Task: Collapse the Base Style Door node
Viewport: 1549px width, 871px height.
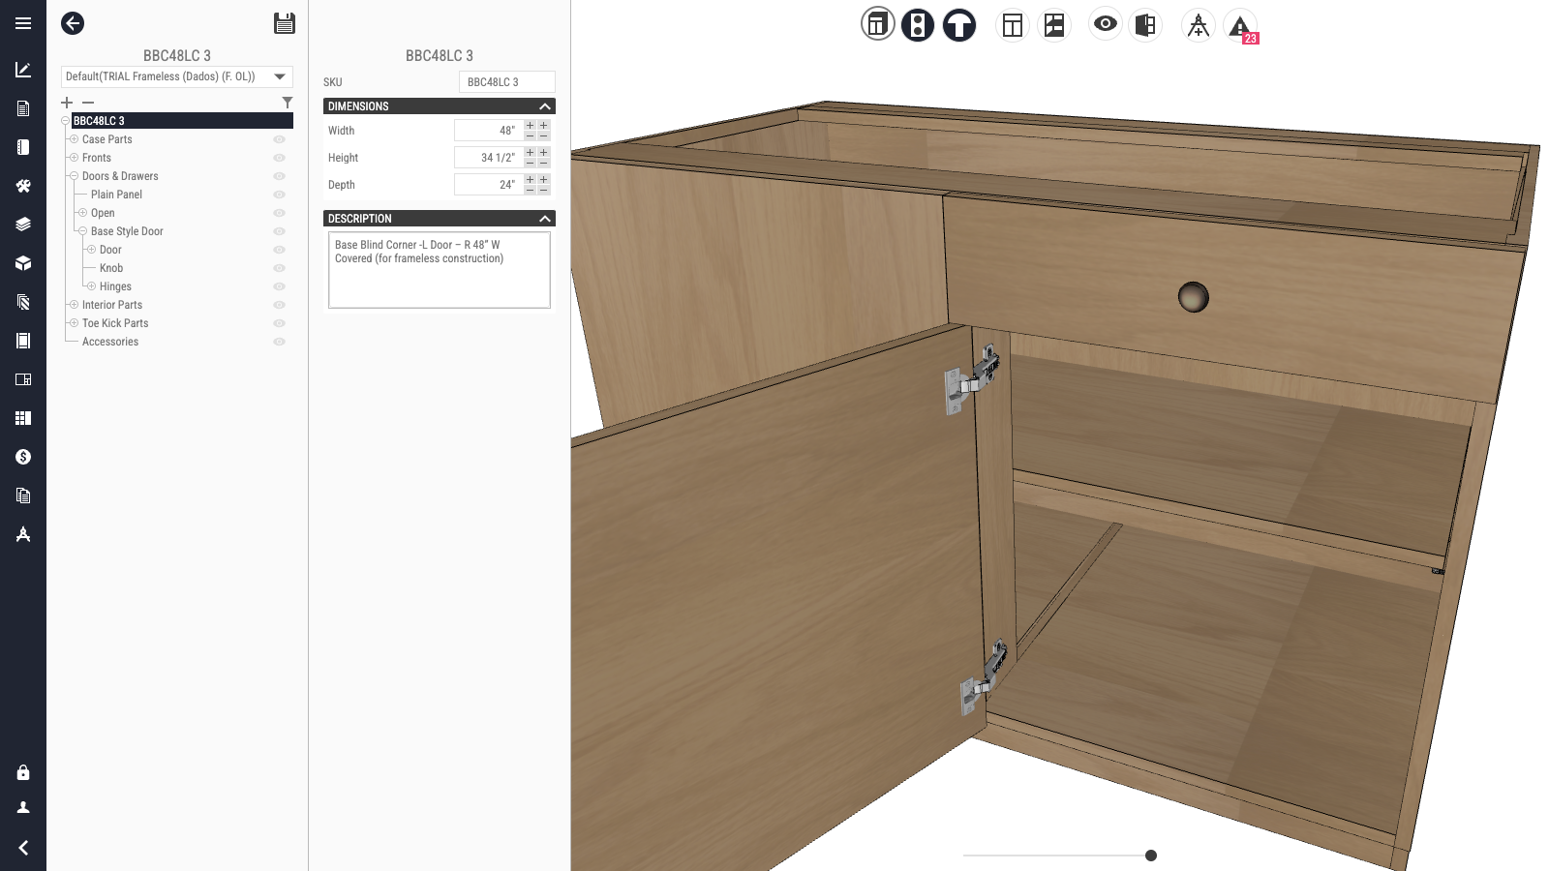Action: (x=82, y=231)
